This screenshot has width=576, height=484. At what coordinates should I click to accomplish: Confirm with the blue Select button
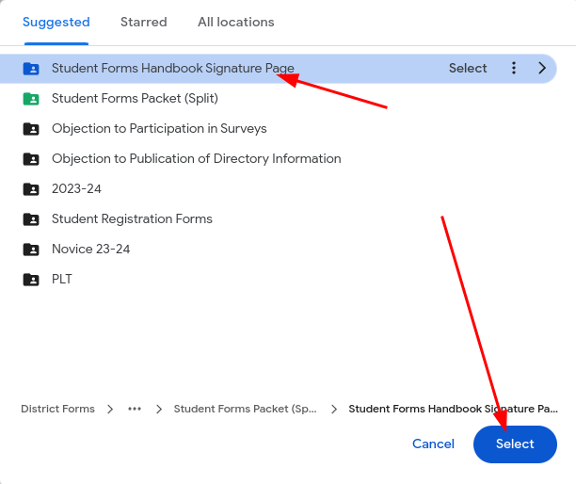click(x=515, y=444)
